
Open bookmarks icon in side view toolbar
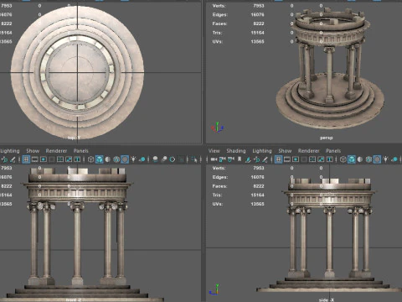point(240,159)
